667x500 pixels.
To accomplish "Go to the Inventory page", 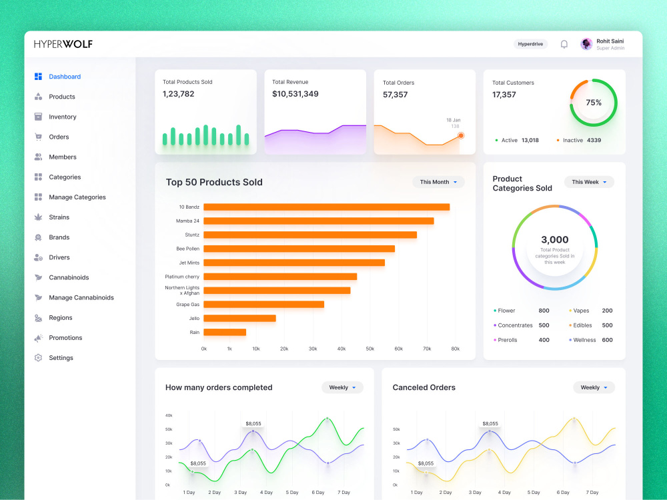I will tap(63, 117).
